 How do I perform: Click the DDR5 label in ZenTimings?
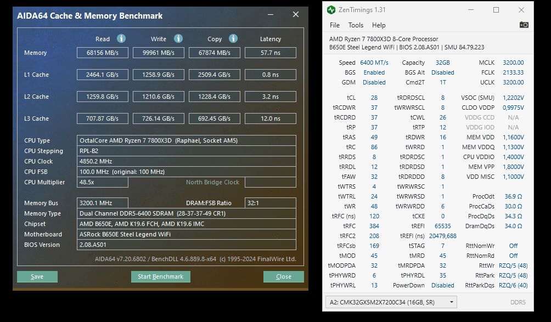pyautogui.click(x=518, y=302)
